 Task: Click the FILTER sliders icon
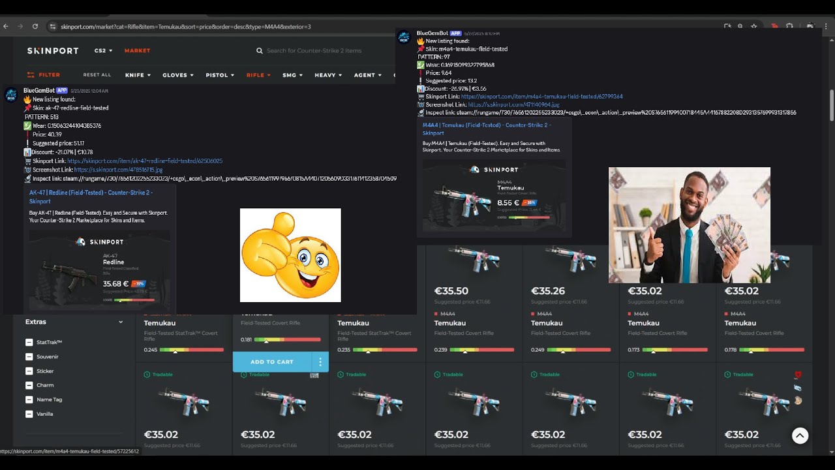tap(31, 75)
